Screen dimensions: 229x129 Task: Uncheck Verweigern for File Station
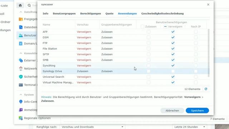(x=173, y=49)
